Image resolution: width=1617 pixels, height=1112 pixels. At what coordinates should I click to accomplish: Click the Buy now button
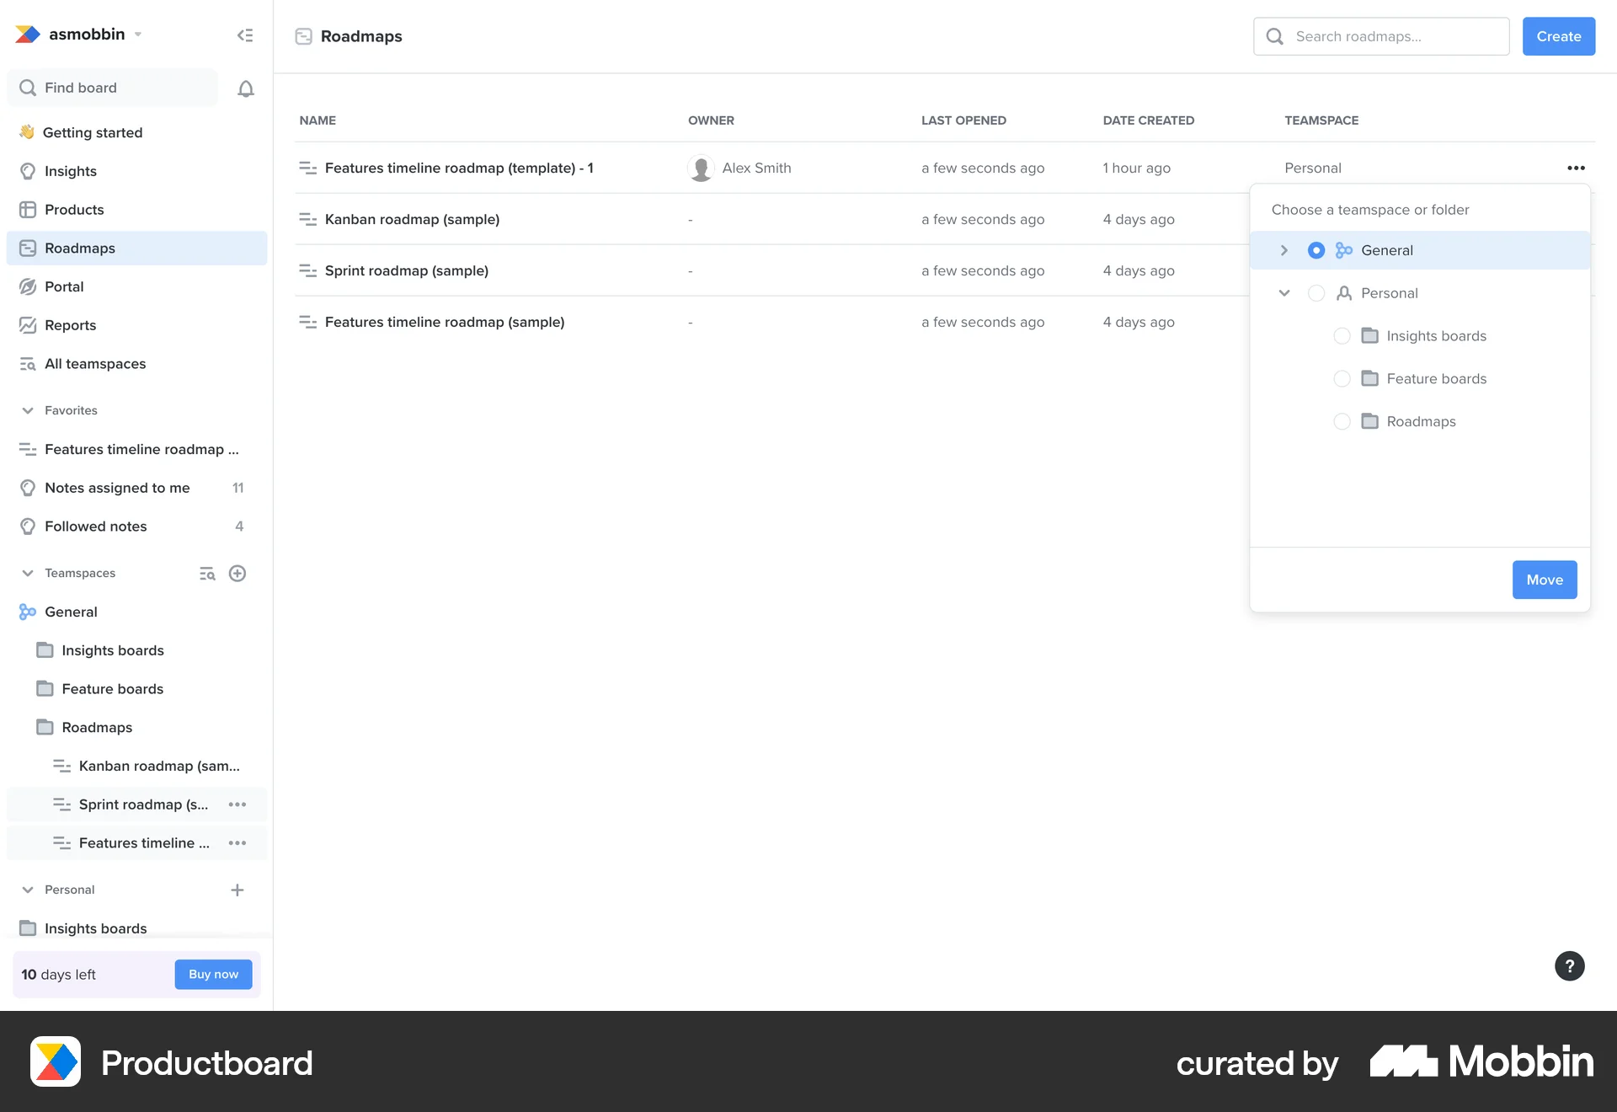click(x=213, y=974)
